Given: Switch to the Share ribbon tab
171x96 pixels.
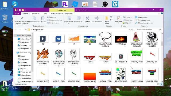Looking at the screenshot, I should pyautogui.click(x=36, y=14).
